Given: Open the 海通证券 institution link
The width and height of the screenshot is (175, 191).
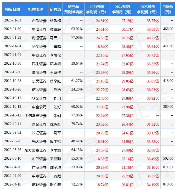Looking at the screenshot, I should coord(39,38).
